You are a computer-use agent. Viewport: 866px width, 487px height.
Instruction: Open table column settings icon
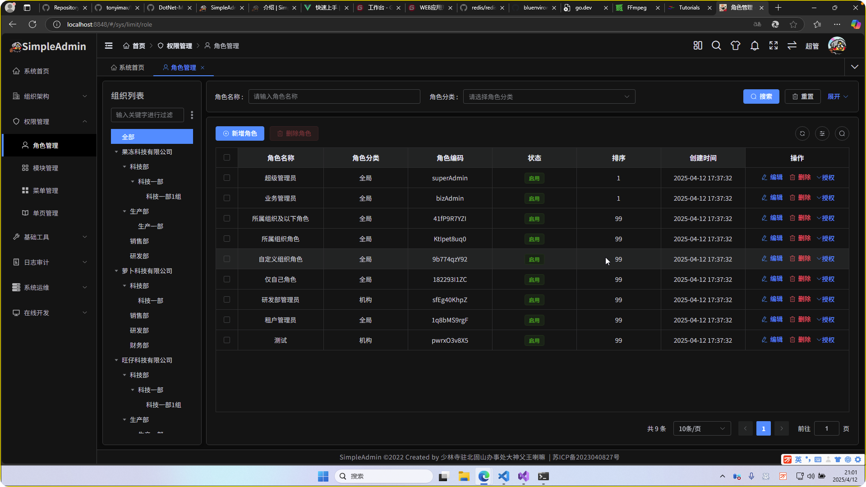[822, 133]
